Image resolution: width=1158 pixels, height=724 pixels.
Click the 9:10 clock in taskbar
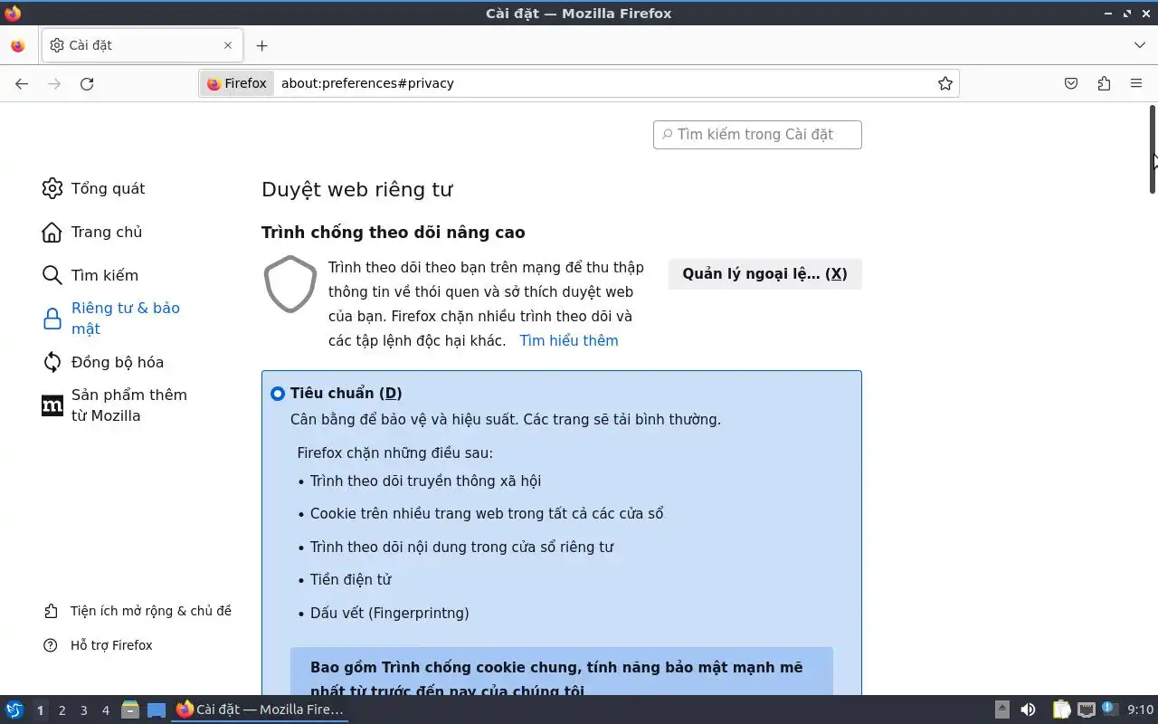click(x=1140, y=710)
